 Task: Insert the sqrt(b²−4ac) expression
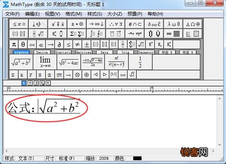(69, 62)
